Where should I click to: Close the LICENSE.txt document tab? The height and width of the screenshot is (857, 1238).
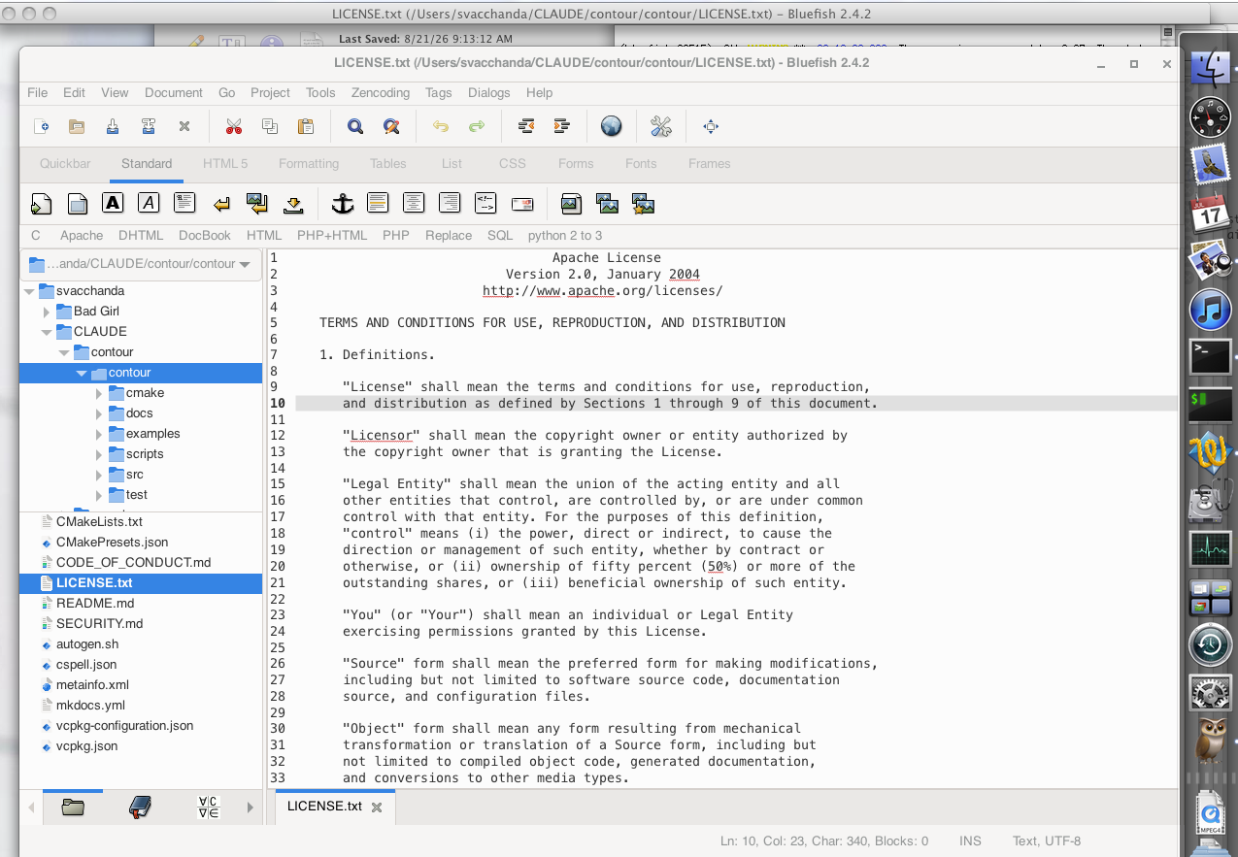tap(377, 807)
